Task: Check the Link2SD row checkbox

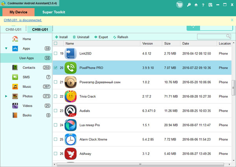Action: tap(55, 53)
